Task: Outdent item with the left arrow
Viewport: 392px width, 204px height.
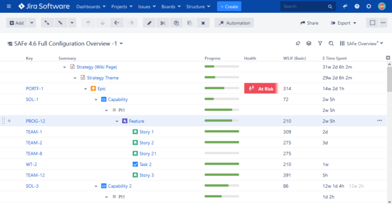Action: tap(116, 23)
